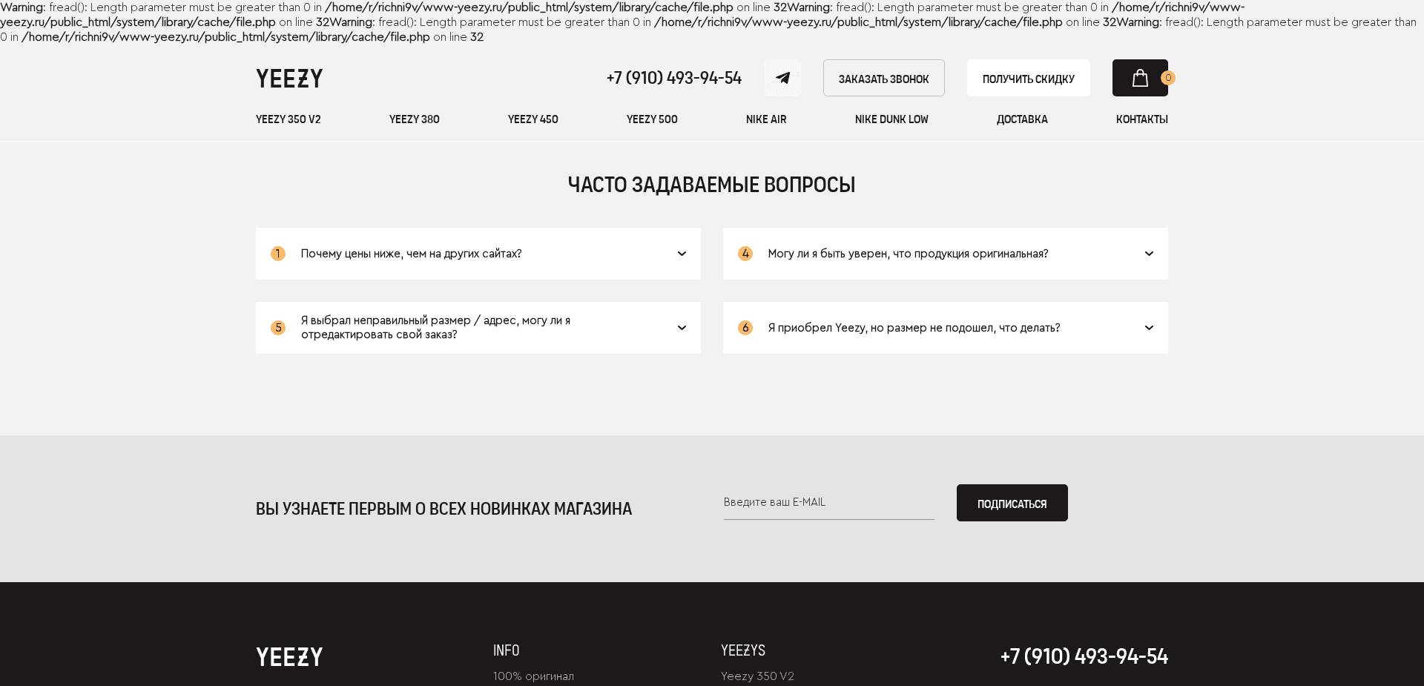Click the ЗАКАЗАТЬ ЗВОНОК button

pos(883,77)
